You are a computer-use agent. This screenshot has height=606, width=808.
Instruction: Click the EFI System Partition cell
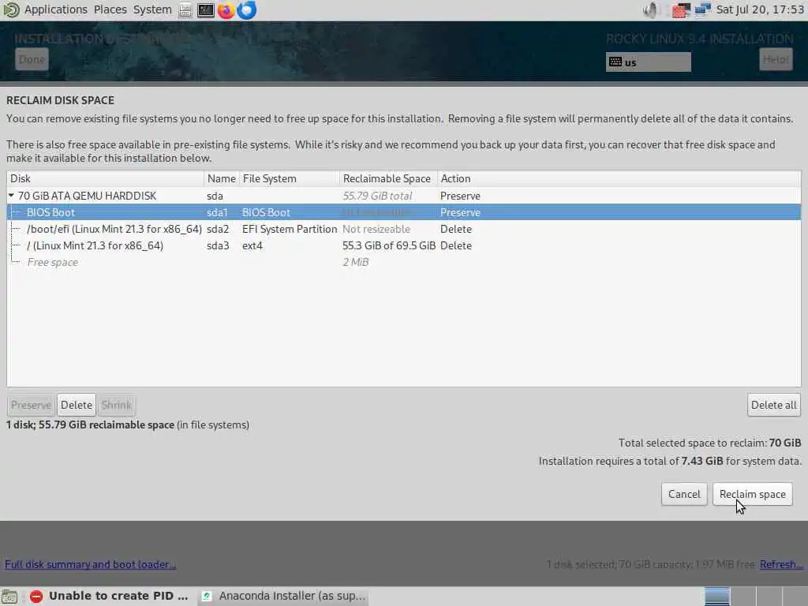290,229
